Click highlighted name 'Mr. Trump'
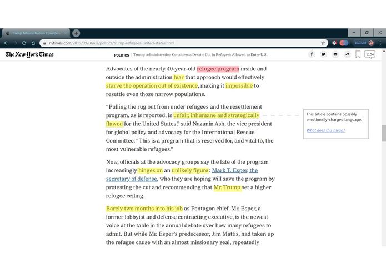386x274 pixels. pyautogui.click(x=227, y=187)
